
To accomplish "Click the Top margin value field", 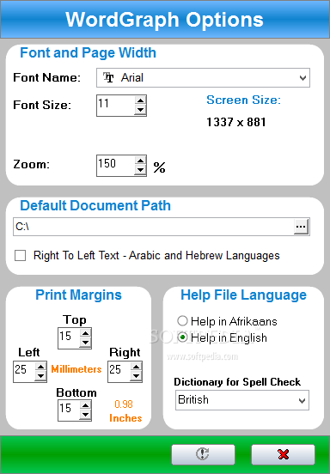I will [x=69, y=338].
